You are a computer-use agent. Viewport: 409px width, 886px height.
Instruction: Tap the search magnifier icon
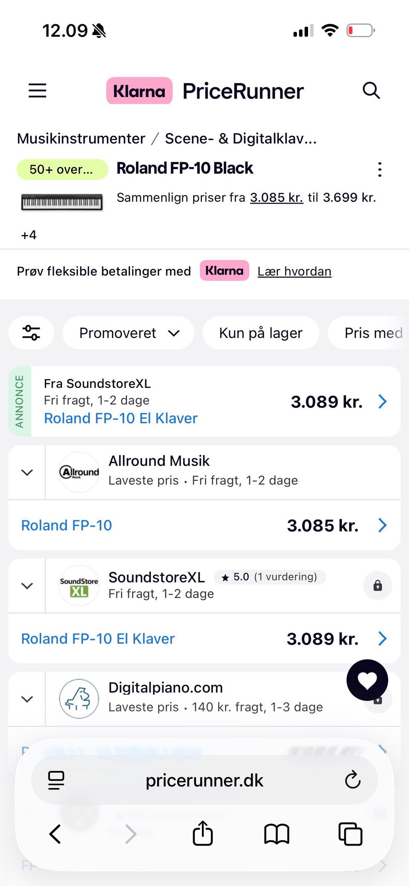[x=371, y=90]
